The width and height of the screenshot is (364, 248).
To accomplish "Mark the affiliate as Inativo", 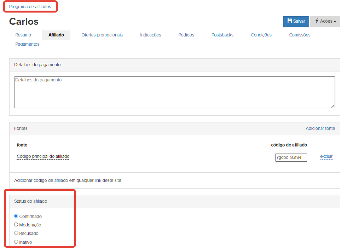I will pos(16,242).
